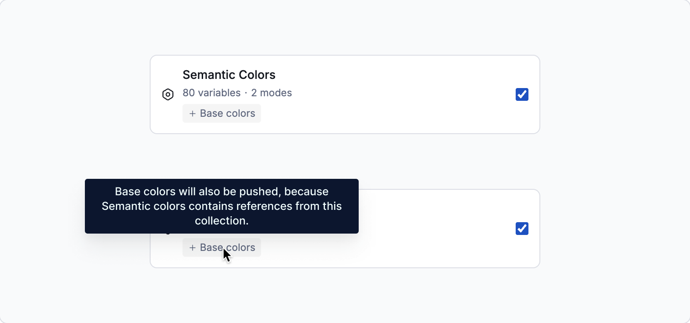Select the dark tooltip about pushed Base colors
This screenshot has height=323, width=690.
click(221, 206)
